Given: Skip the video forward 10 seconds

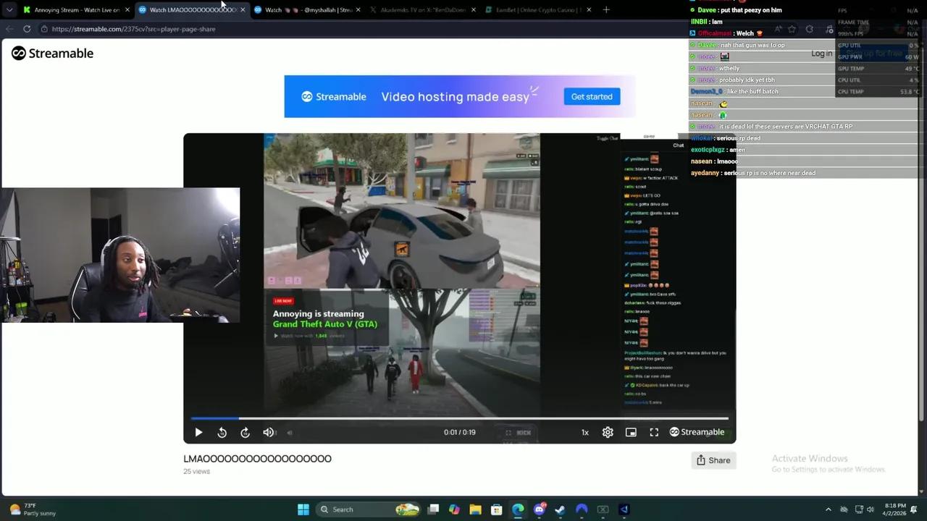Looking at the screenshot, I should (x=245, y=432).
